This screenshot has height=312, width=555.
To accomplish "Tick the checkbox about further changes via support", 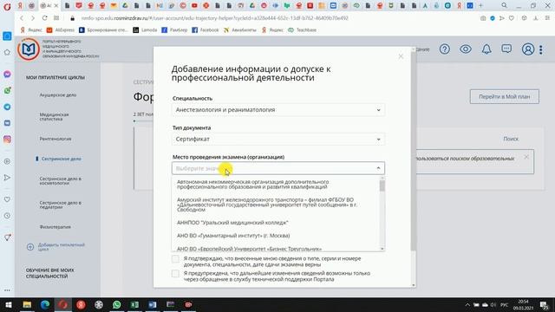I will point(175,274).
